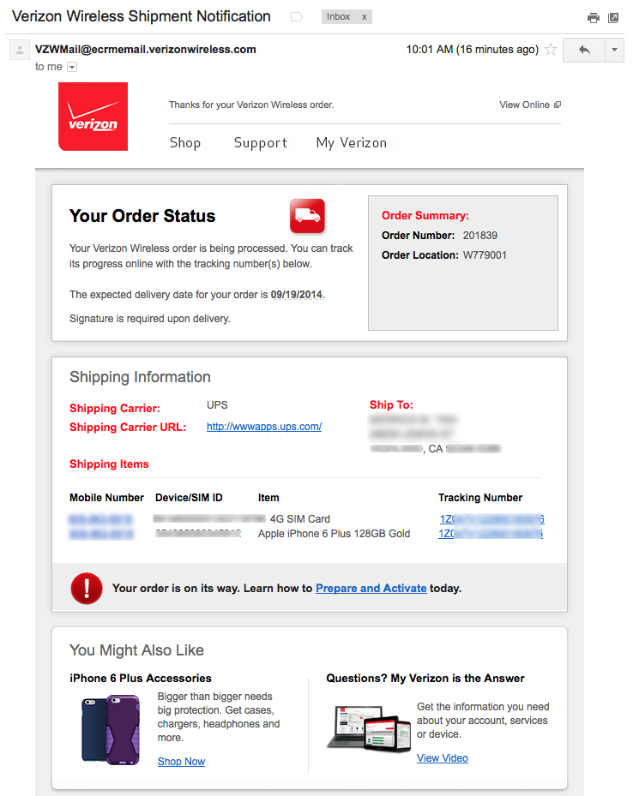Open the View Online link
The width and height of the screenshot is (633, 796).
click(530, 105)
